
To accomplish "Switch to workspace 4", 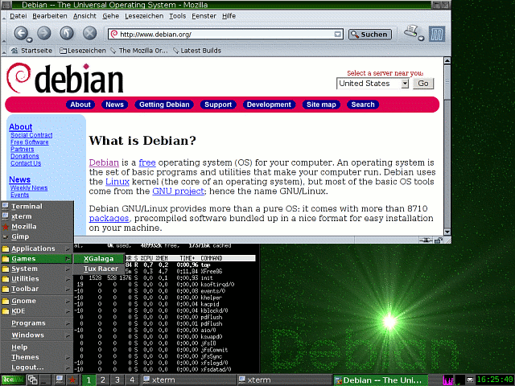I will pos(132,380).
